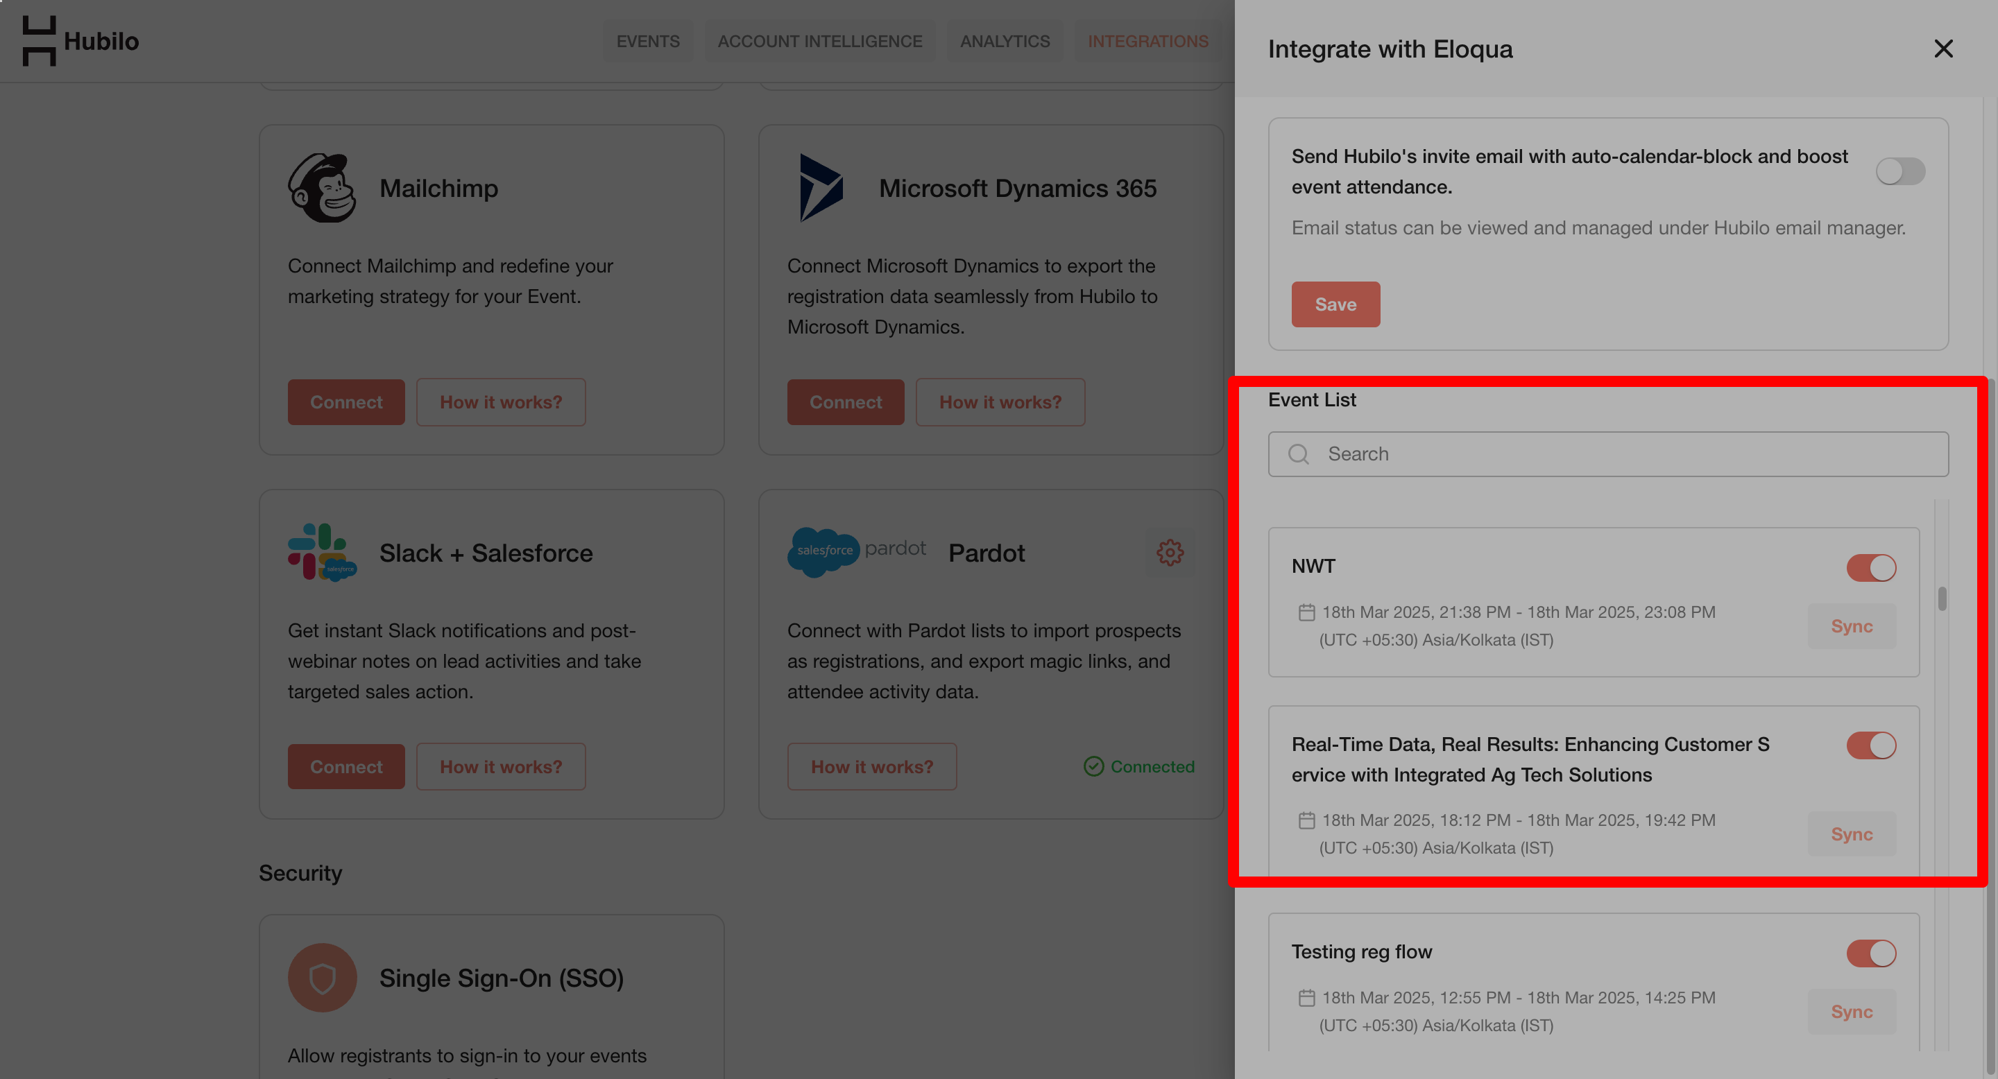Image resolution: width=1998 pixels, height=1079 pixels.
Task: Click the SSO shield icon
Action: (322, 978)
